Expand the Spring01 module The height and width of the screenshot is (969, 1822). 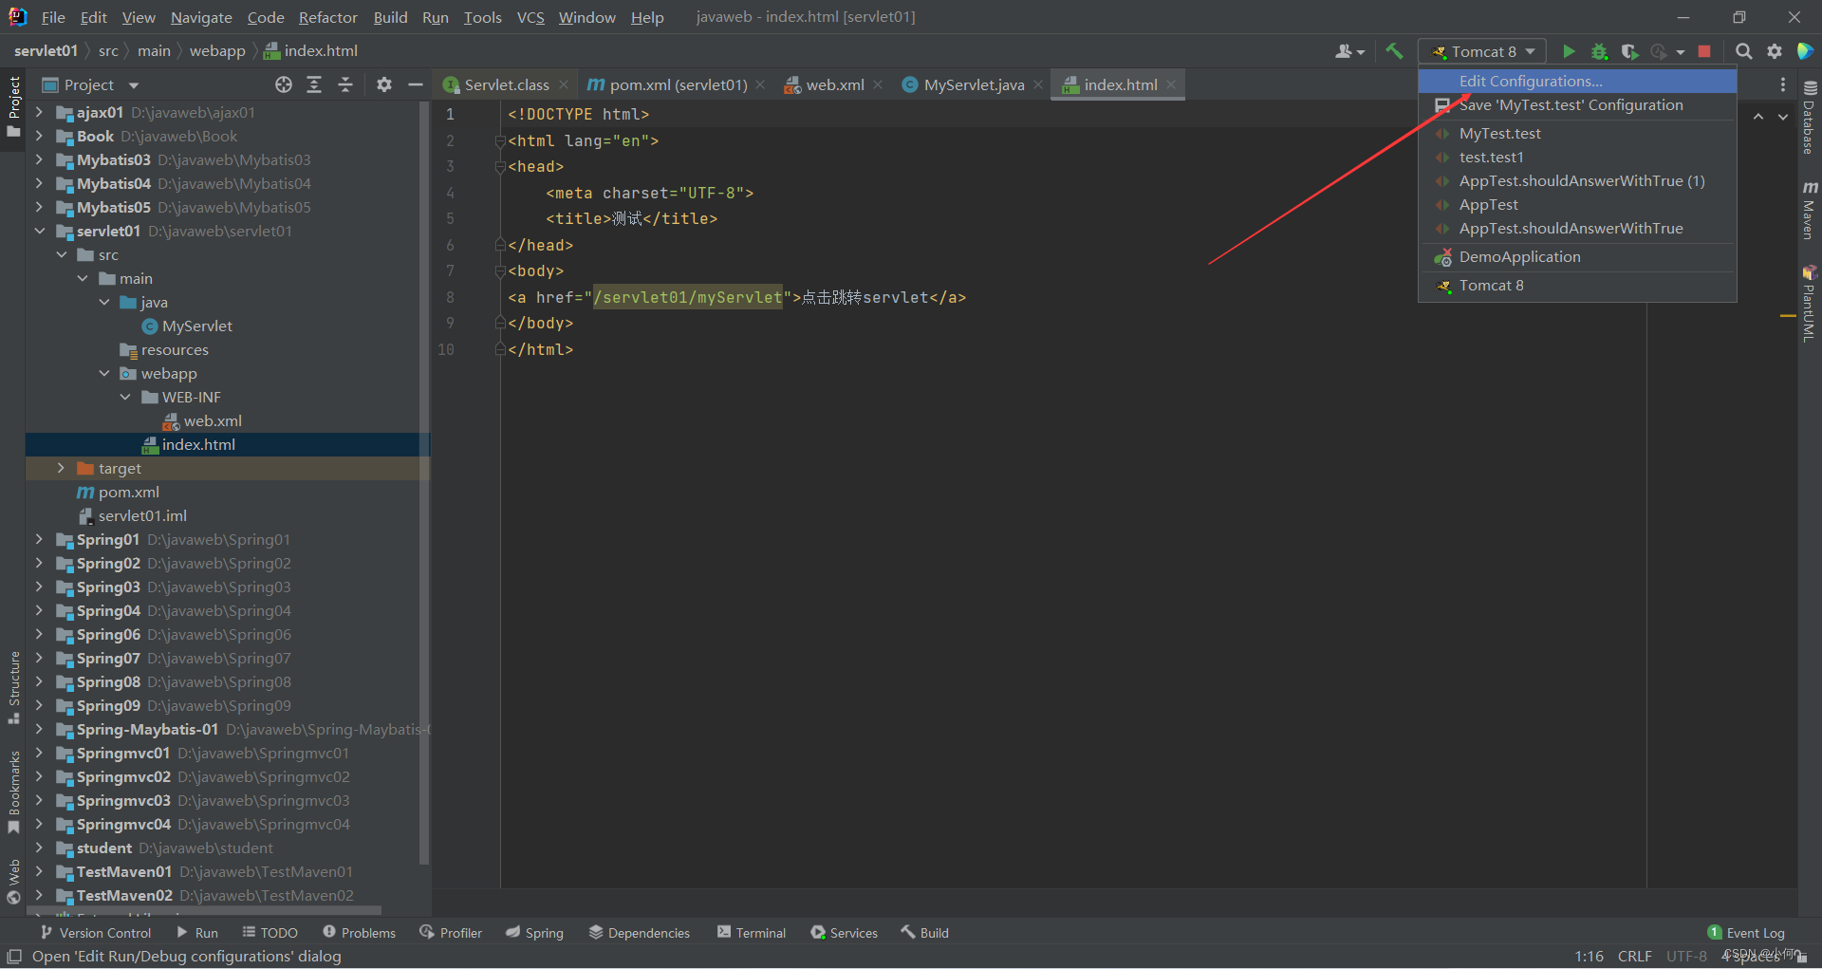[39, 539]
